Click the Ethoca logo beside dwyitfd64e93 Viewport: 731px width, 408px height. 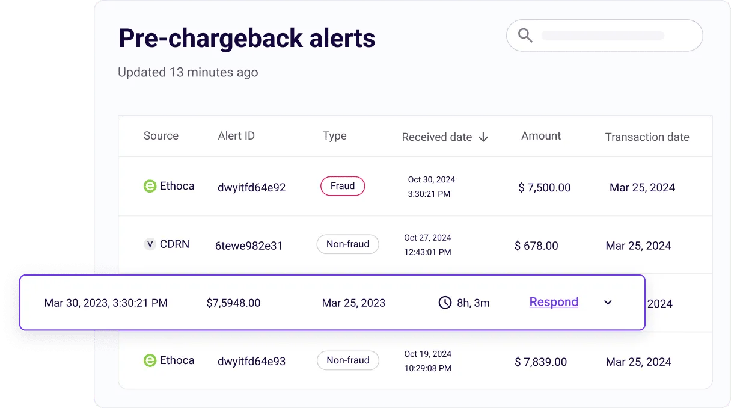tap(150, 361)
